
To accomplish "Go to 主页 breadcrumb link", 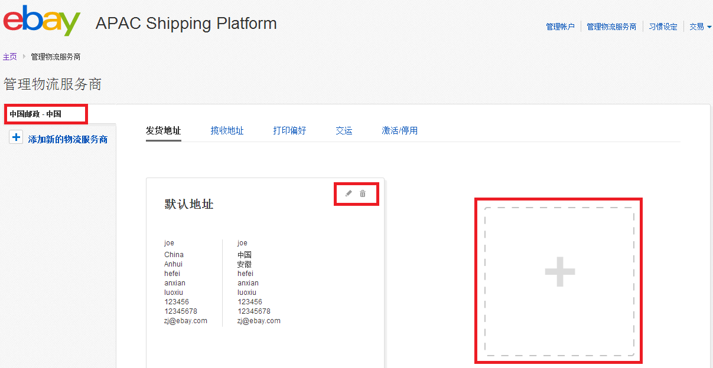I will pos(10,57).
